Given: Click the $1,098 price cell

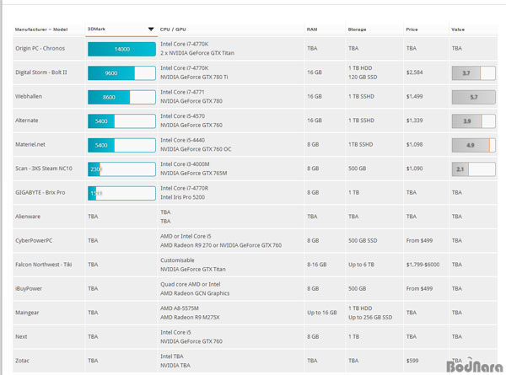Looking at the screenshot, I should (x=414, y=144).
